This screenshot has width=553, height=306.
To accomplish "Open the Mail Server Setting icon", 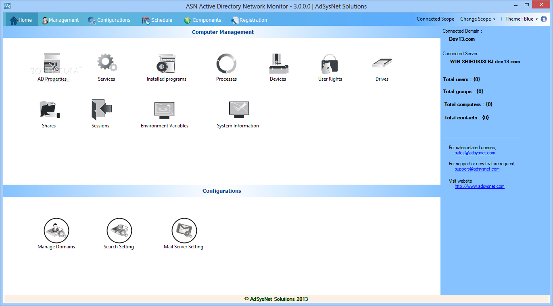I will [x=184, y=231].
